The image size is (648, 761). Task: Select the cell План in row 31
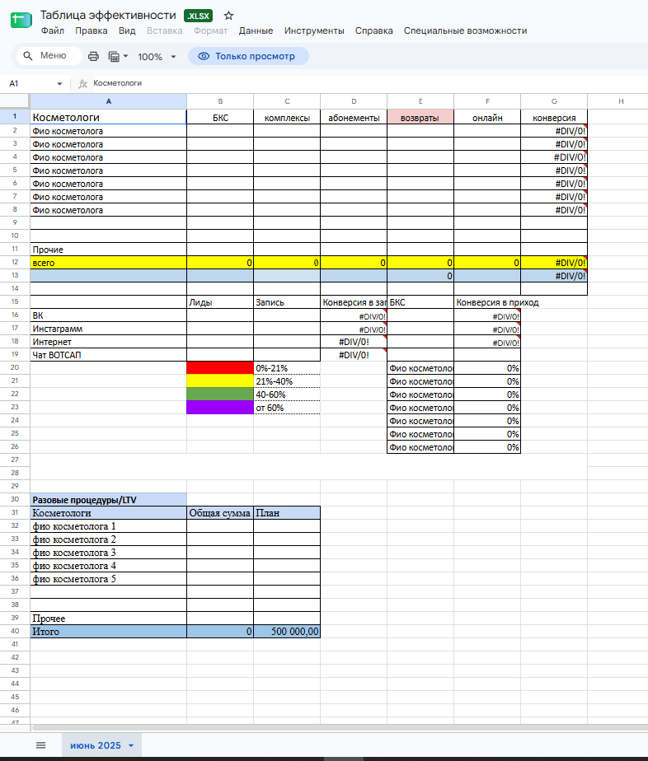click(x=287, y=512)
